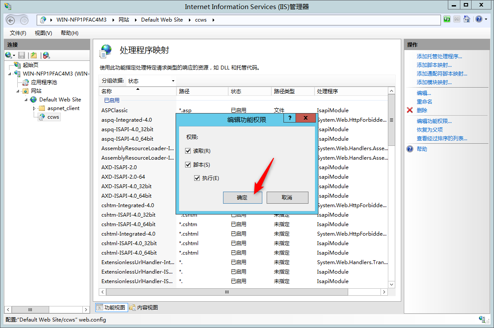Click the Forward navigation arrow

pos(24,20)
